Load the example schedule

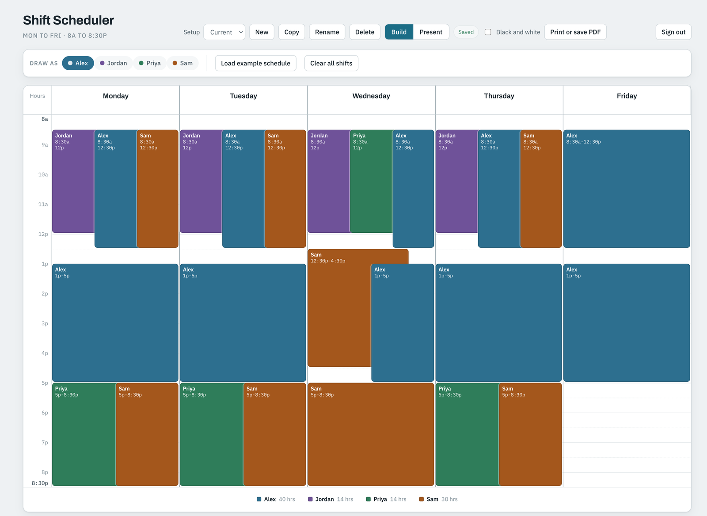pyautogui.click(x=255, y=63)
